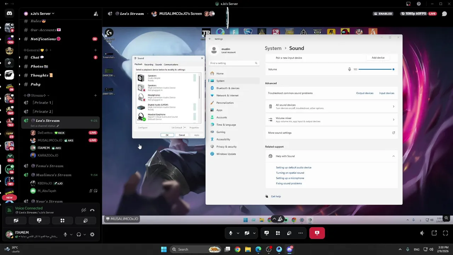
Task: Join the Private 1 voice channel
Action: [x=60, y=103]
